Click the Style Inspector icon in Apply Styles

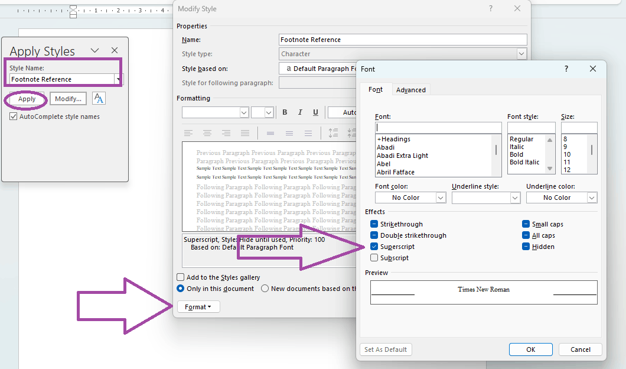(99, 98)
